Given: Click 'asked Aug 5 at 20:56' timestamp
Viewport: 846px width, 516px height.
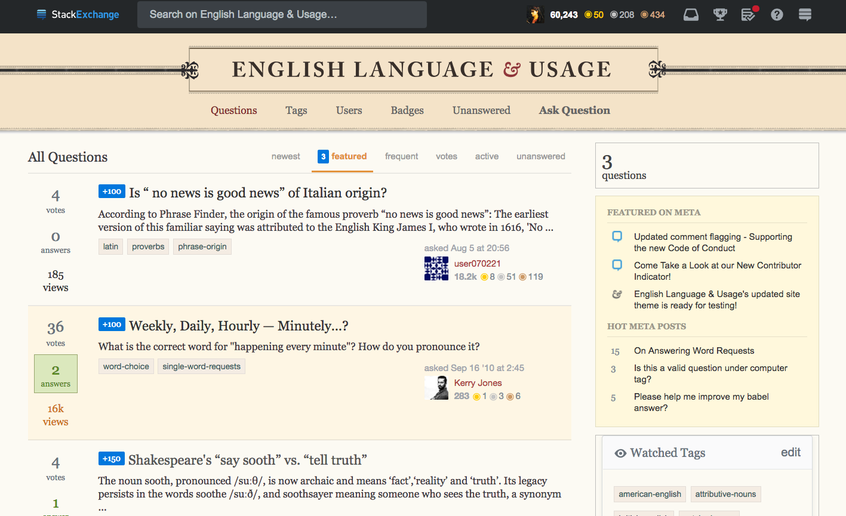Looking at the screenshot, I should 467,248.
